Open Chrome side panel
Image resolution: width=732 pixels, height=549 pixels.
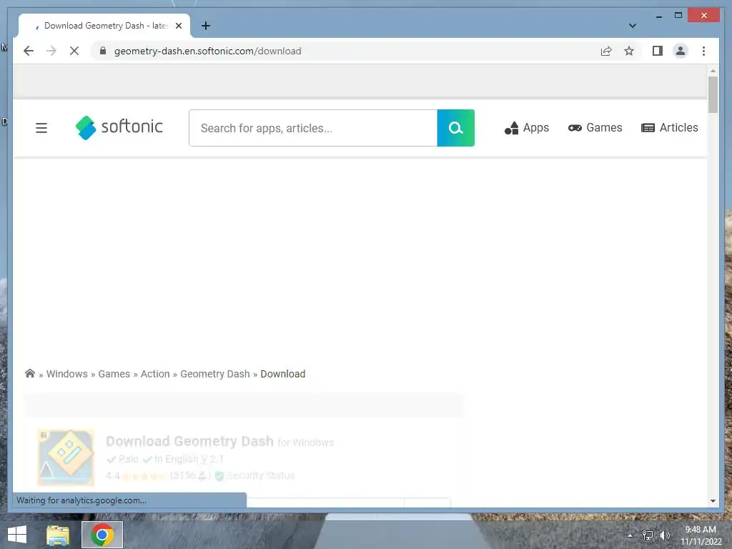(x=658, y=51)
